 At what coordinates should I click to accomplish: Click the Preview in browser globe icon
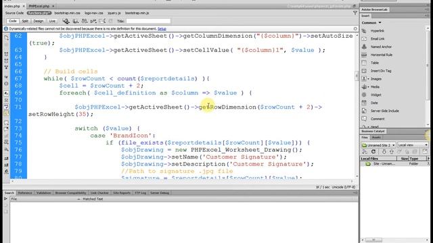pyautogui.click(x=75, y=21)
